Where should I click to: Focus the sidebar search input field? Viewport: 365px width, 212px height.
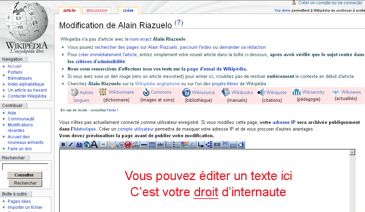[25, 167]
